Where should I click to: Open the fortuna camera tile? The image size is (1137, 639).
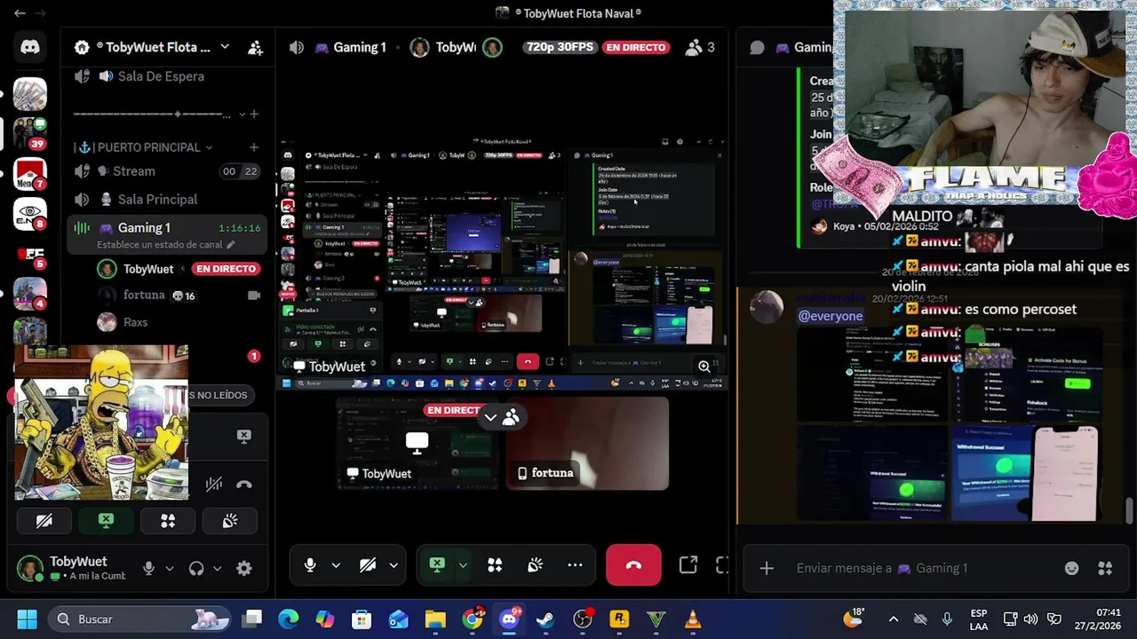(x=588, y=442)
